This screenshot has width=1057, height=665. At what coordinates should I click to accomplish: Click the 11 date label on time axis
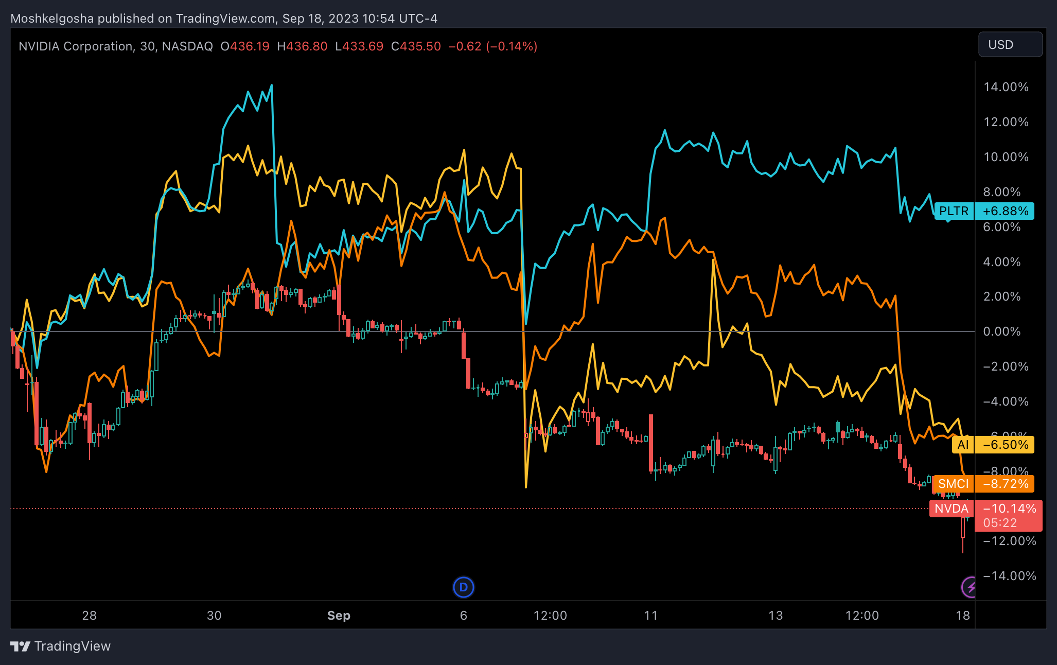651,616
